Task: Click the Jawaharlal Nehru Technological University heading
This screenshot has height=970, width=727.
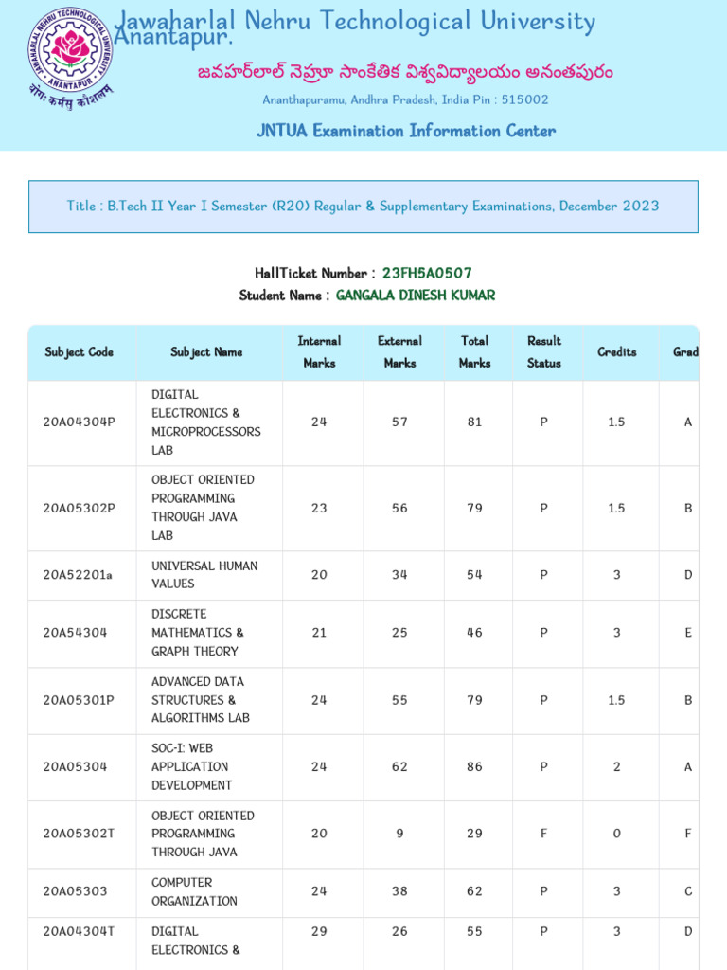Action: (356, 27)
